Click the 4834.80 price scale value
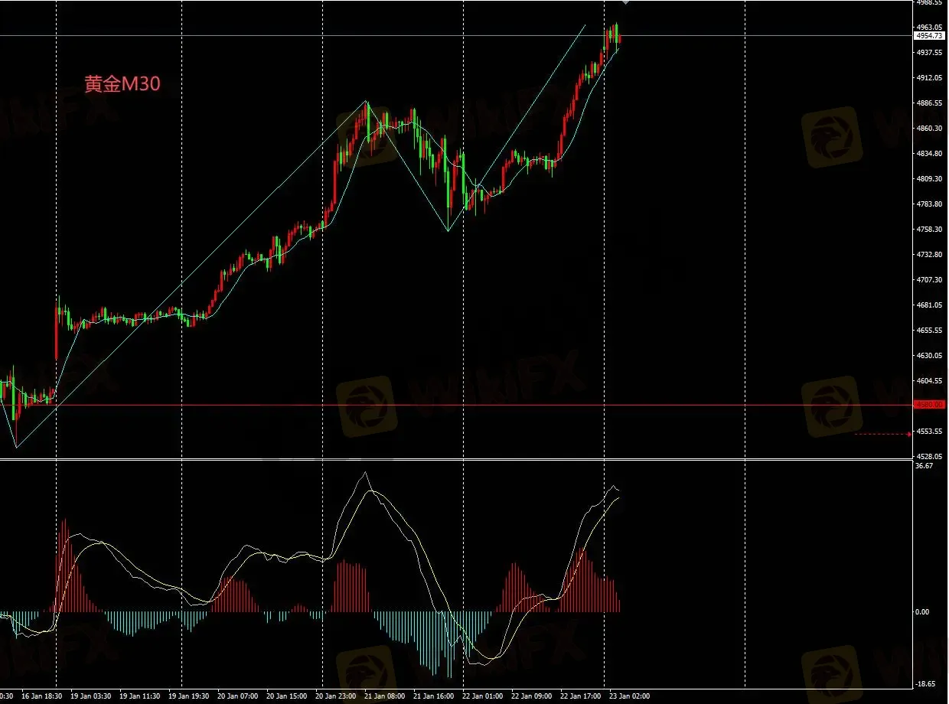This screenshot has height=704, width=949. coord(931,153)
